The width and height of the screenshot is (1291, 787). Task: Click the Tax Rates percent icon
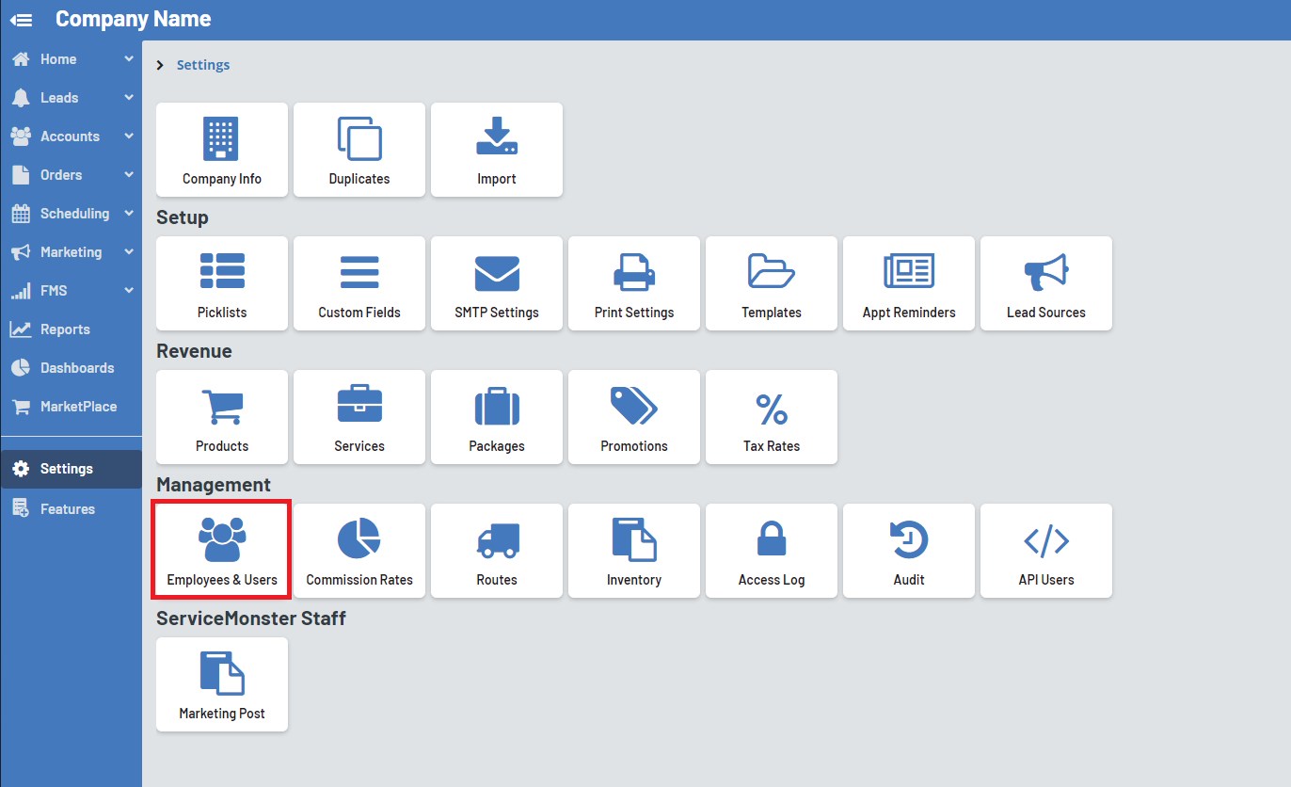pos(771,410)
